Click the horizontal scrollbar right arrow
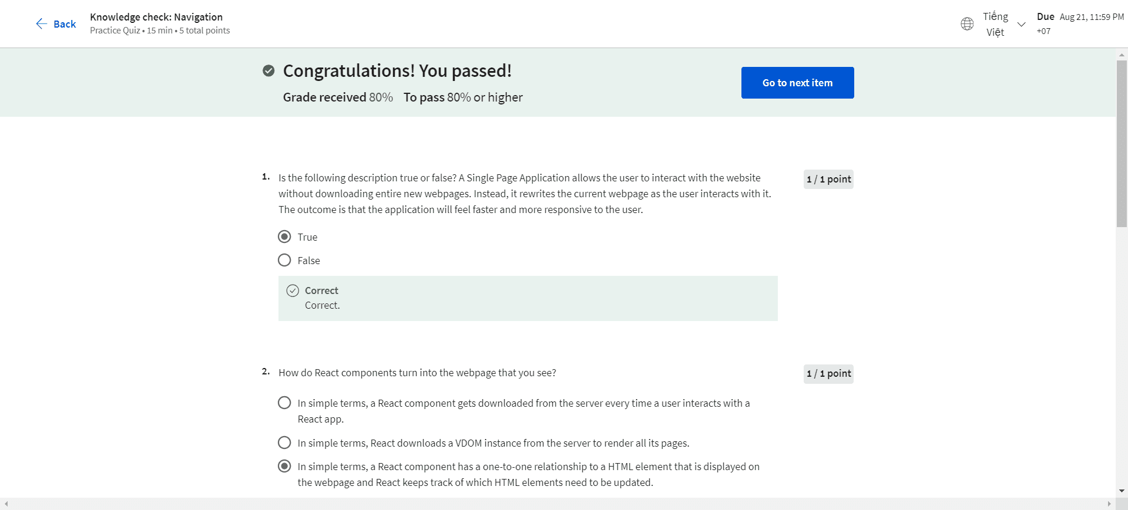The width and height of the screenshot is (1128, 510). coord(1109,504)
